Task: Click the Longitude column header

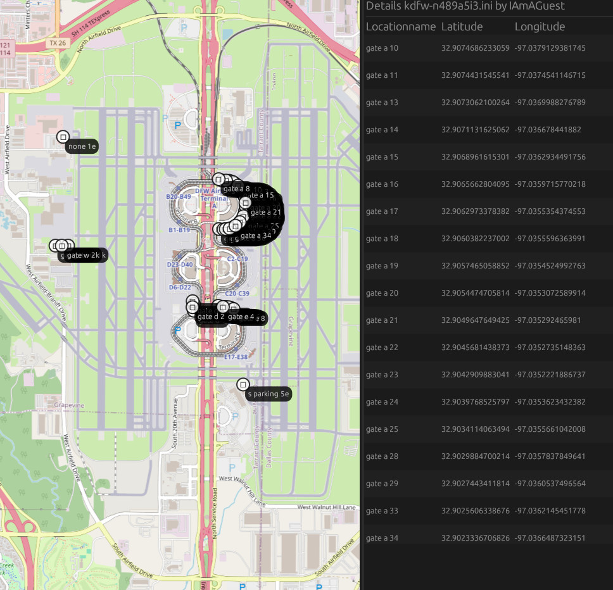Action: (540, 27)
